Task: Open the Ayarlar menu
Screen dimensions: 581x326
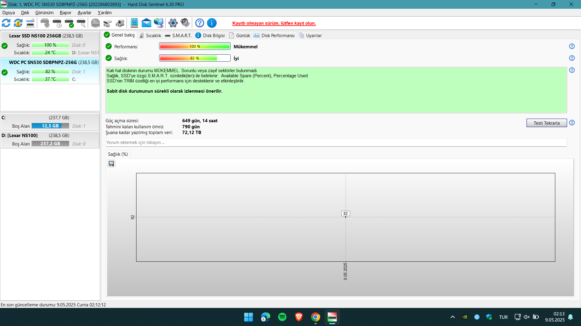Action: point(84,12)
